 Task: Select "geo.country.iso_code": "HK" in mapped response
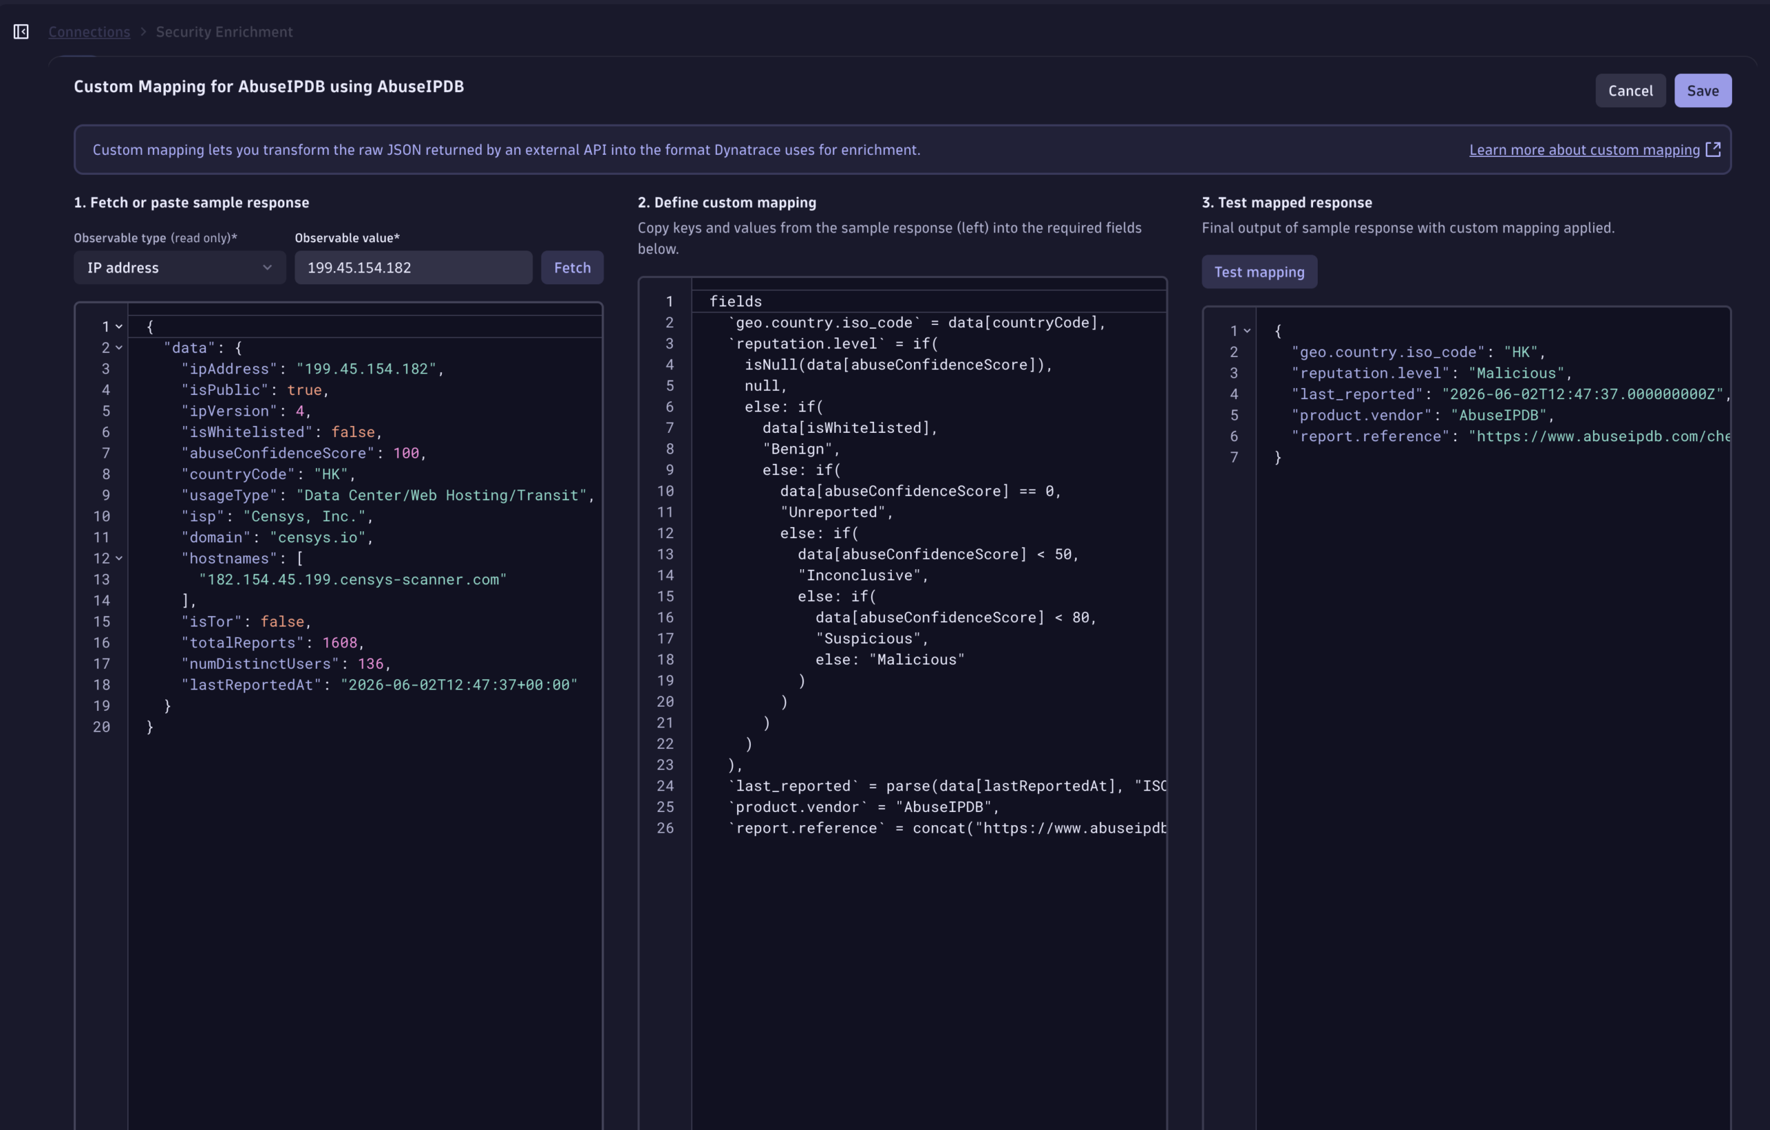tap(1418, 352)
